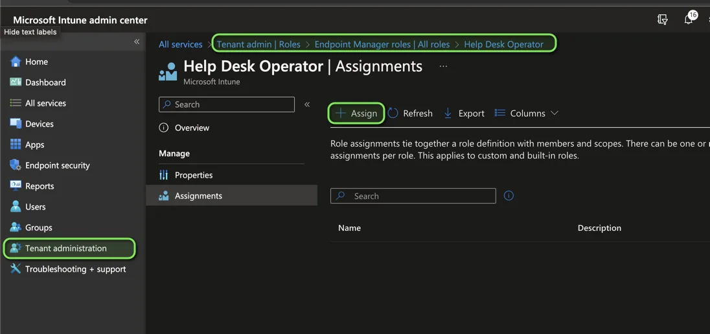Open Apps in the left navigation
The width and height of the screenshot is (710, 334).
coord(34,145)
